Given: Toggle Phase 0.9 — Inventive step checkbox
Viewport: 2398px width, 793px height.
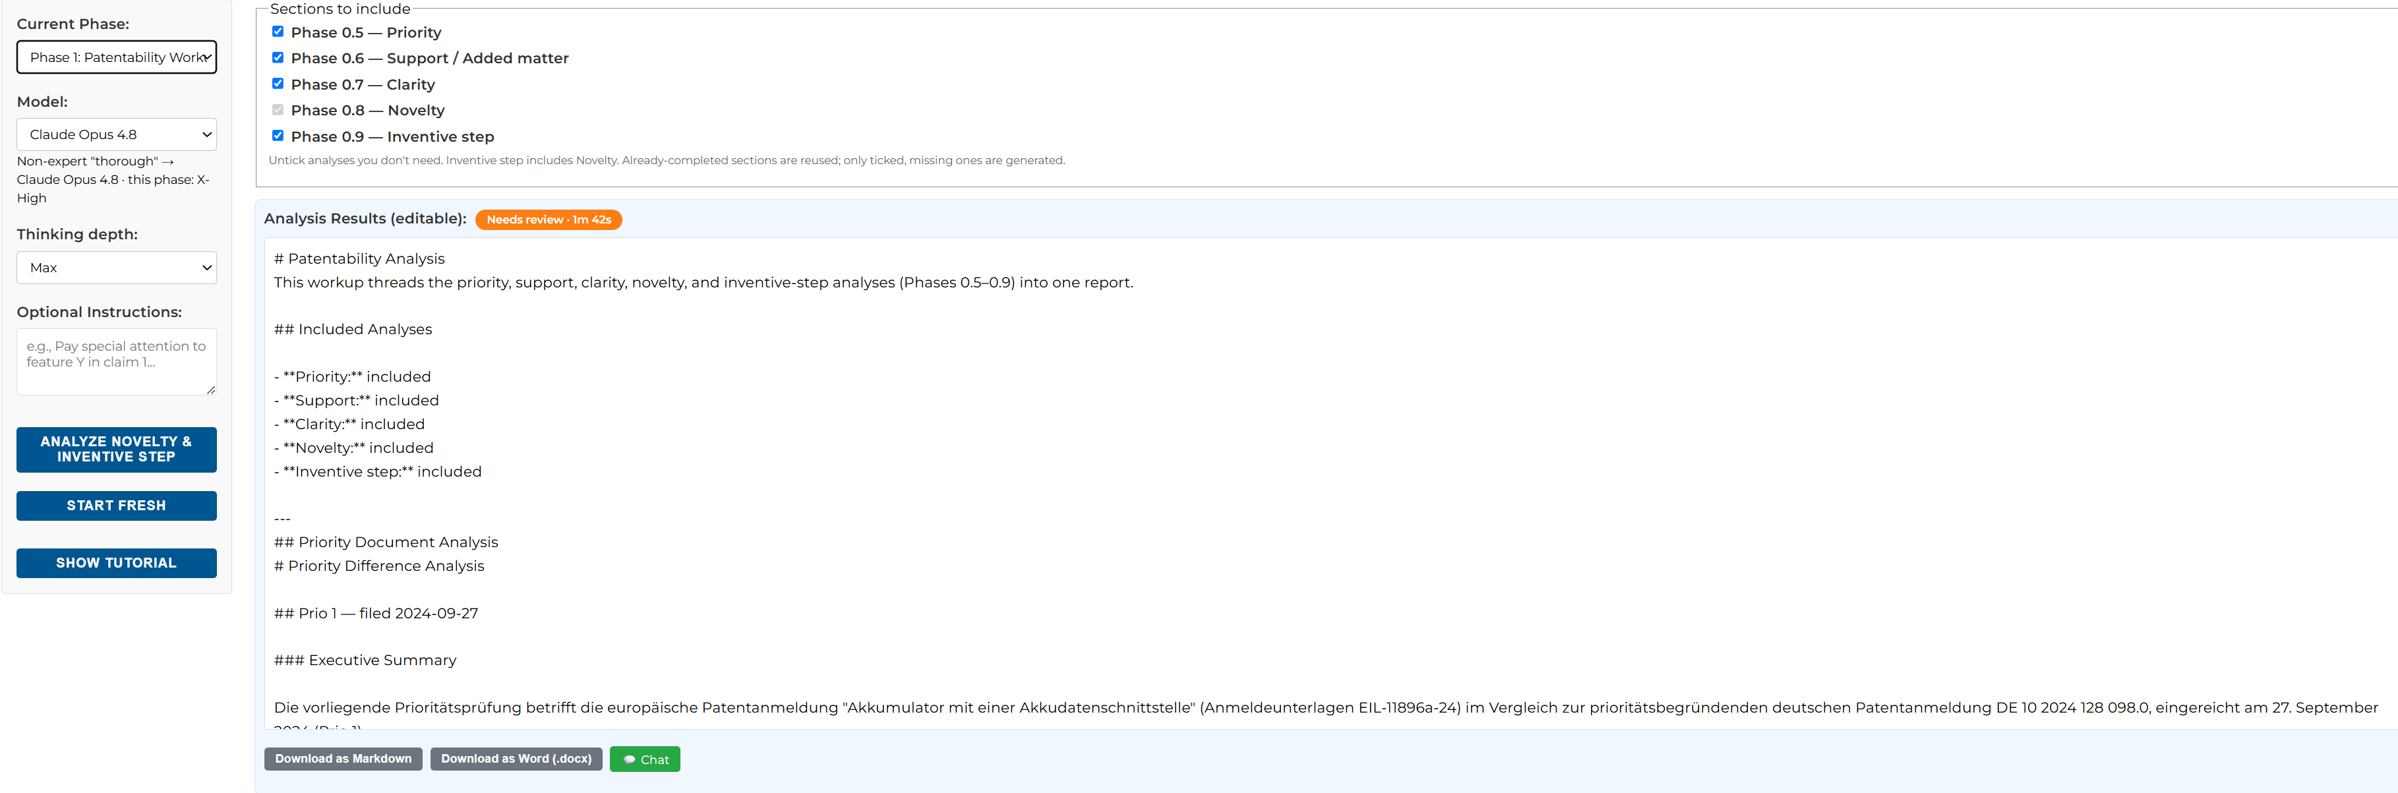Looking at the screenshot, I should point(278,136).
